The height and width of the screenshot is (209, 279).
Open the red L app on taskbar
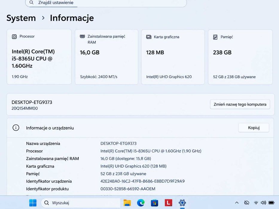point(168,203)
